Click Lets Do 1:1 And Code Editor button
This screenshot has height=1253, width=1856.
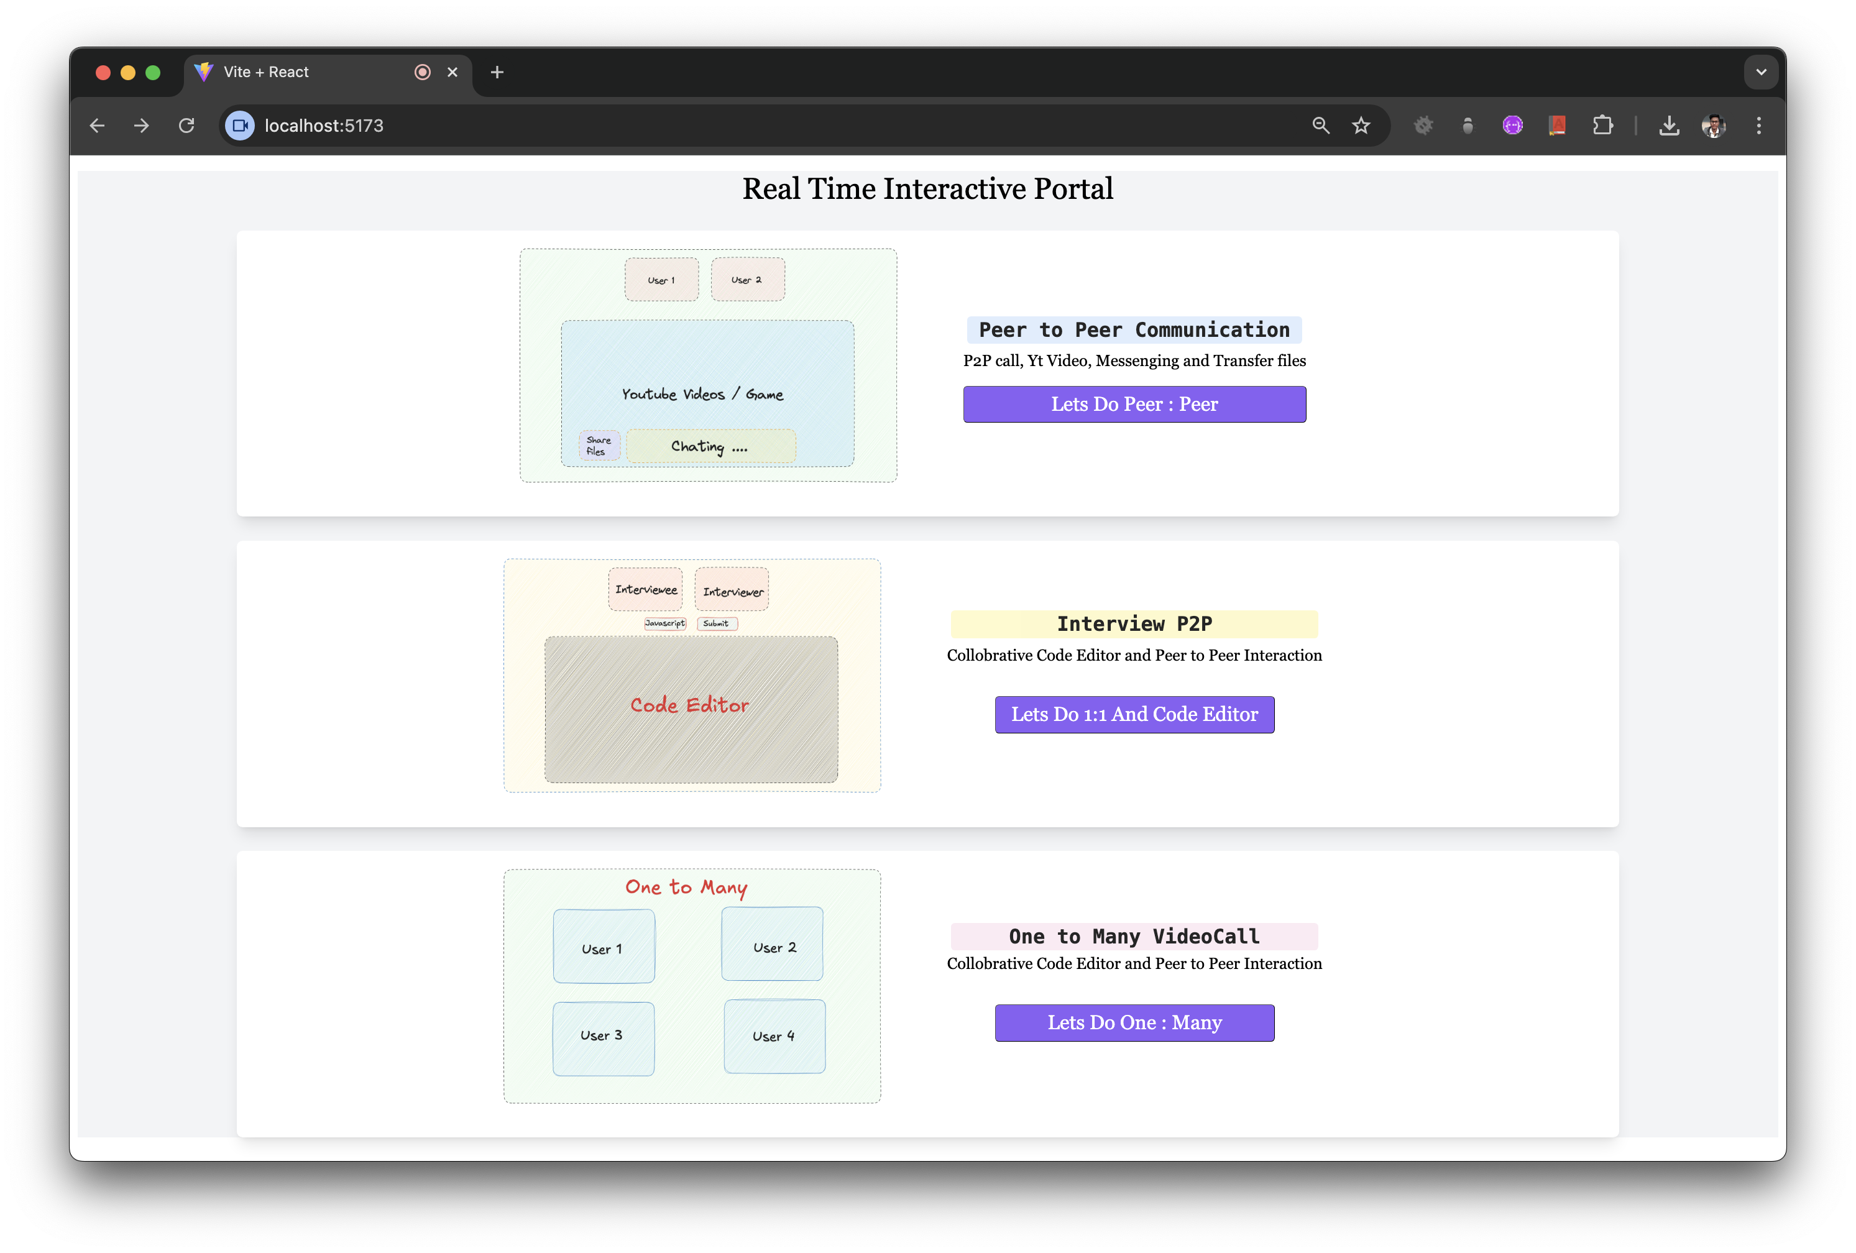pos(1134,715)
